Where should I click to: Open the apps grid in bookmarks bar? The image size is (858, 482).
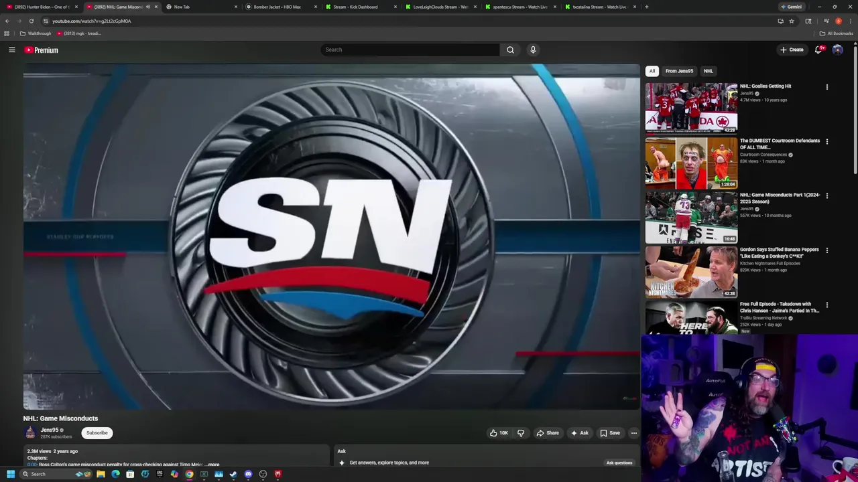point(7,33)
